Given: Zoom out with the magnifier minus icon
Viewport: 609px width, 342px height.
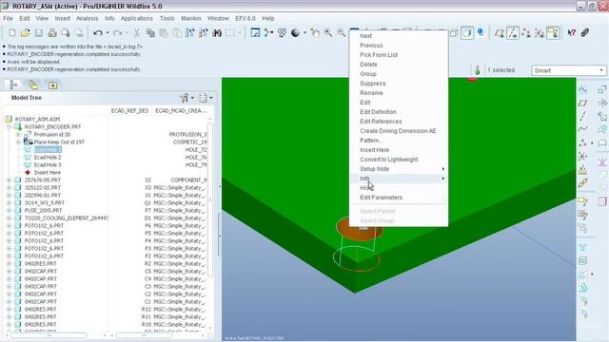Looking at the screenshot, I should pos(341,33).
